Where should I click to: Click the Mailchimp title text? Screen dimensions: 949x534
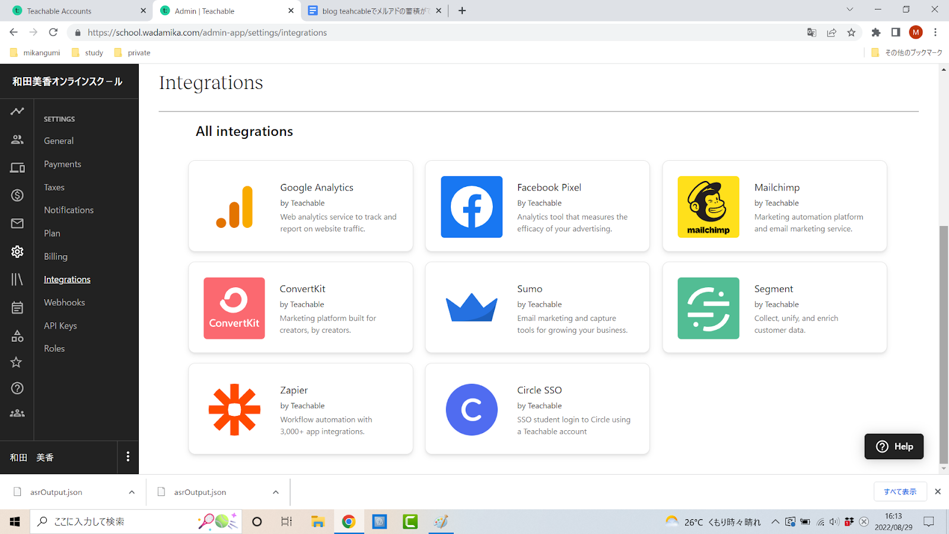777,187
